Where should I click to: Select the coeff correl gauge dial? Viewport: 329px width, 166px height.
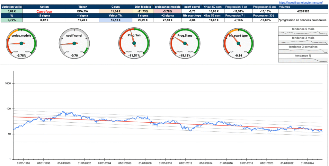(74, 43)
